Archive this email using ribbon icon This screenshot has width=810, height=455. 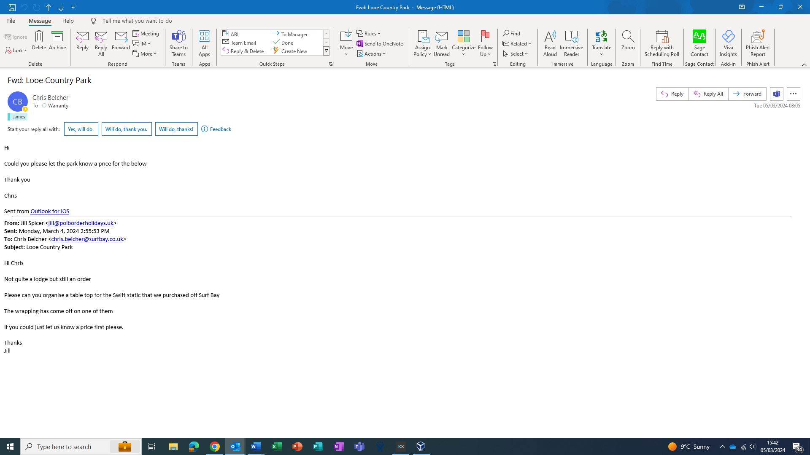click(x=57, y=37)
